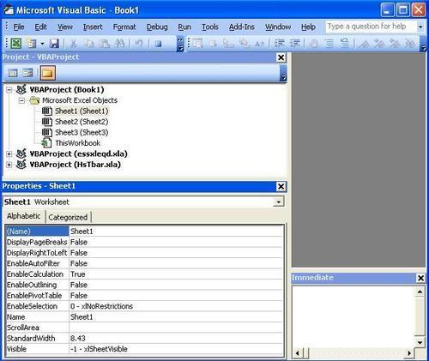Viewport: 429px width, 361px height.
Task: Click the Immediate window scroll down arrow
Action: [x=420, y=342]
